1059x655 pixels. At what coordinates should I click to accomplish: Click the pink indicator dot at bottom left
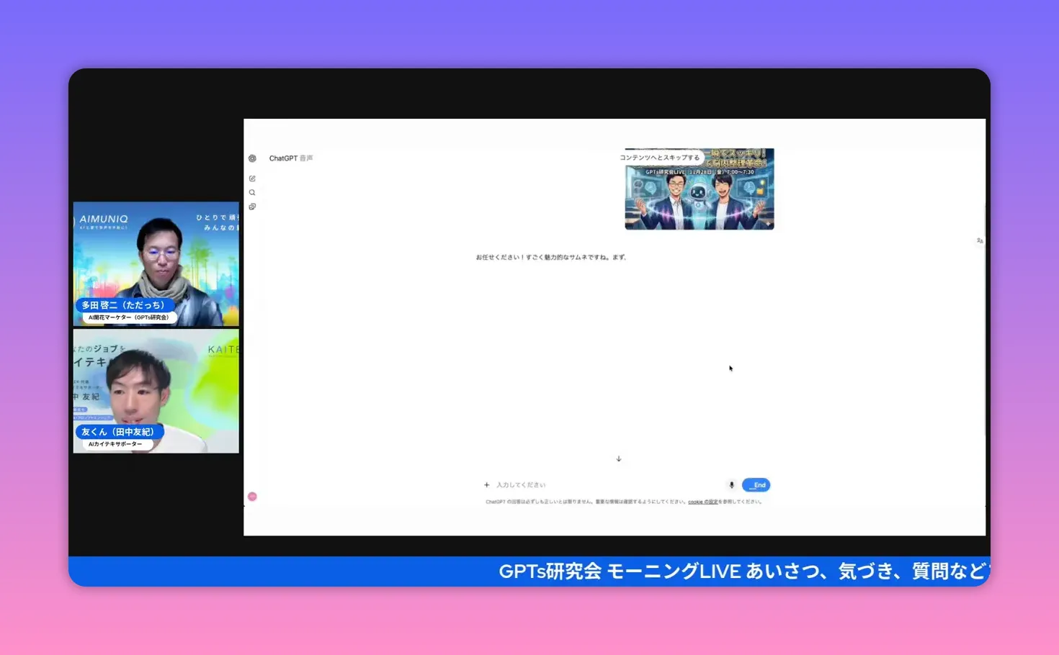(252, 497)
